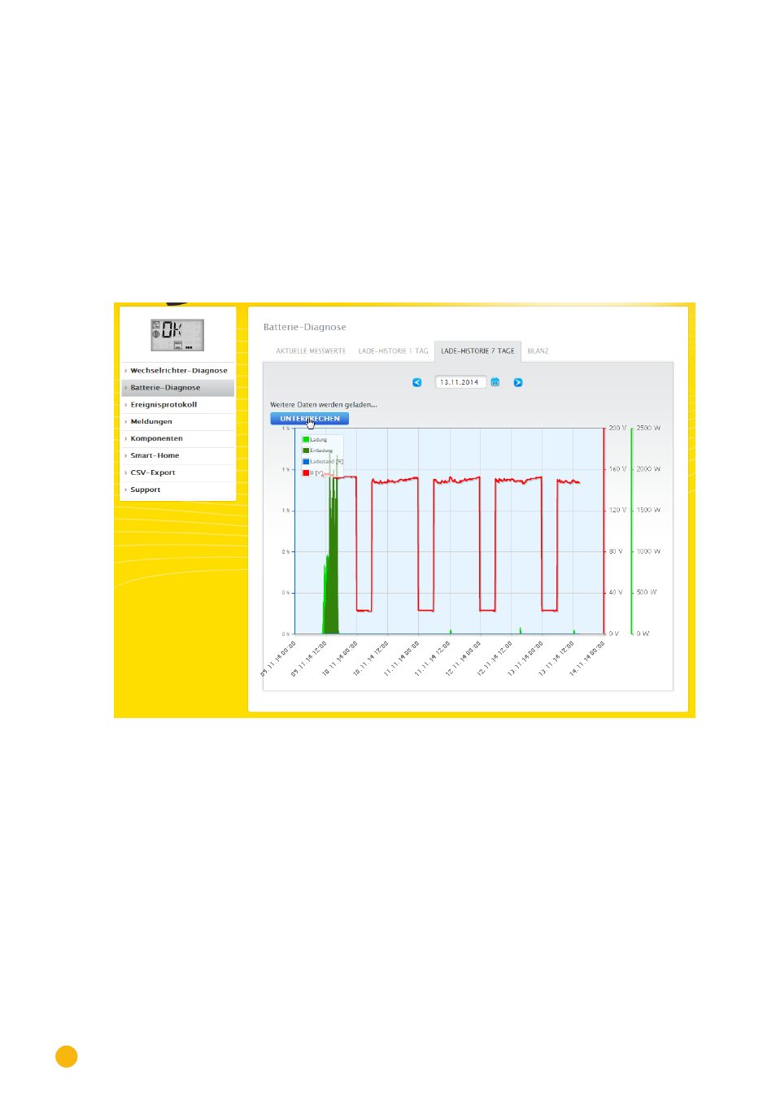Click the 'Weitere Daten werden geladen...' text
This screenshot has width=776, height=1097.
tap(324, 405)
